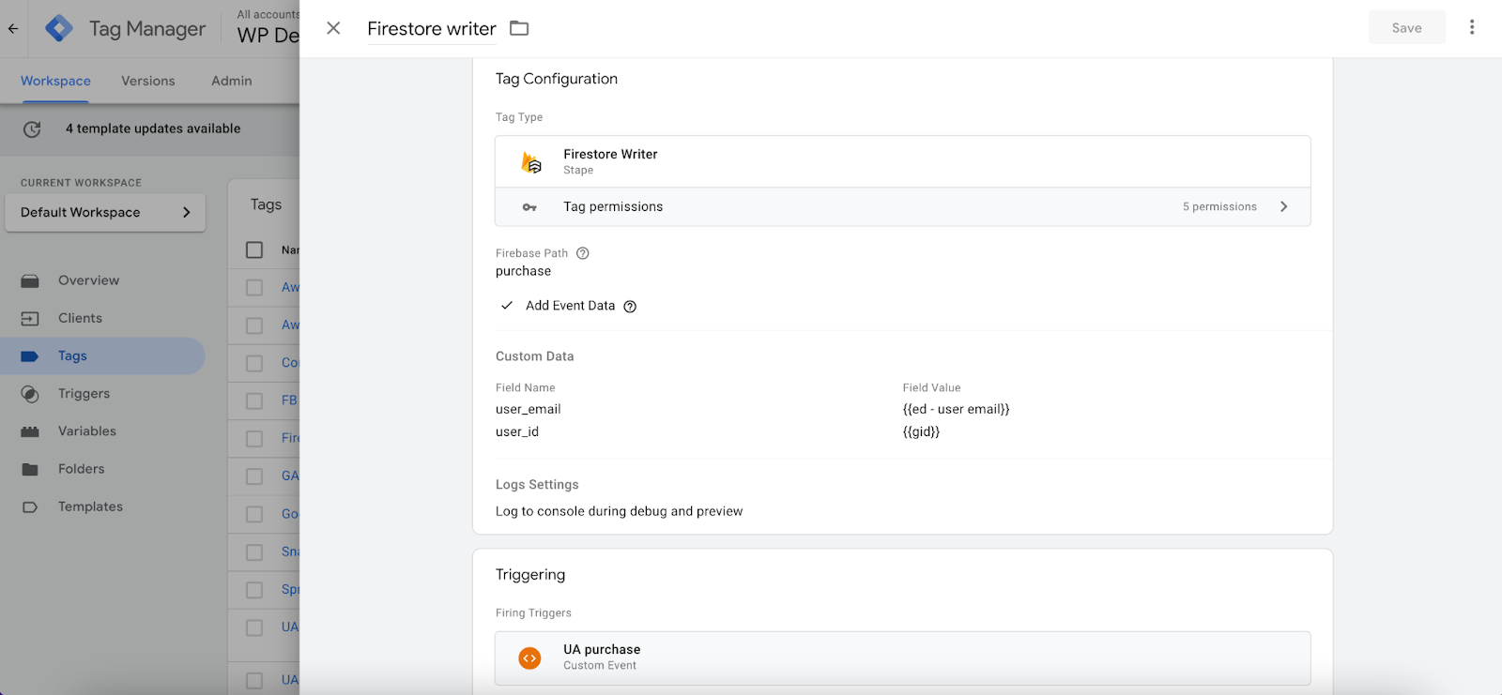Click the back arrow in Tag Manager
Image resolution: width=1502 pixels, height=695 pixels.
tap(13, 28)
